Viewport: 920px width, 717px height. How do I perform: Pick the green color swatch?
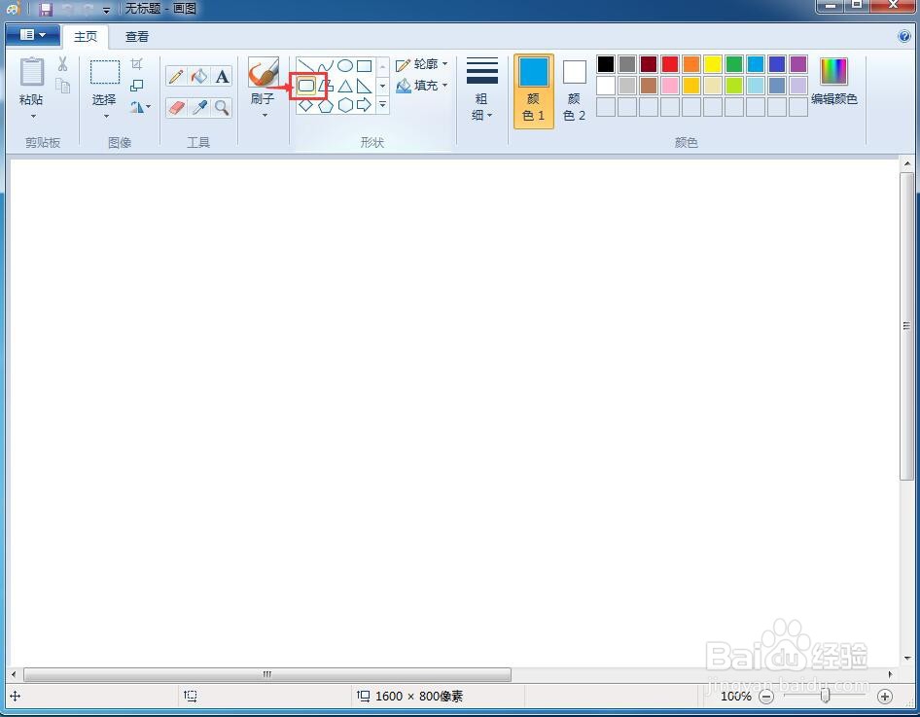pos(734,64)
